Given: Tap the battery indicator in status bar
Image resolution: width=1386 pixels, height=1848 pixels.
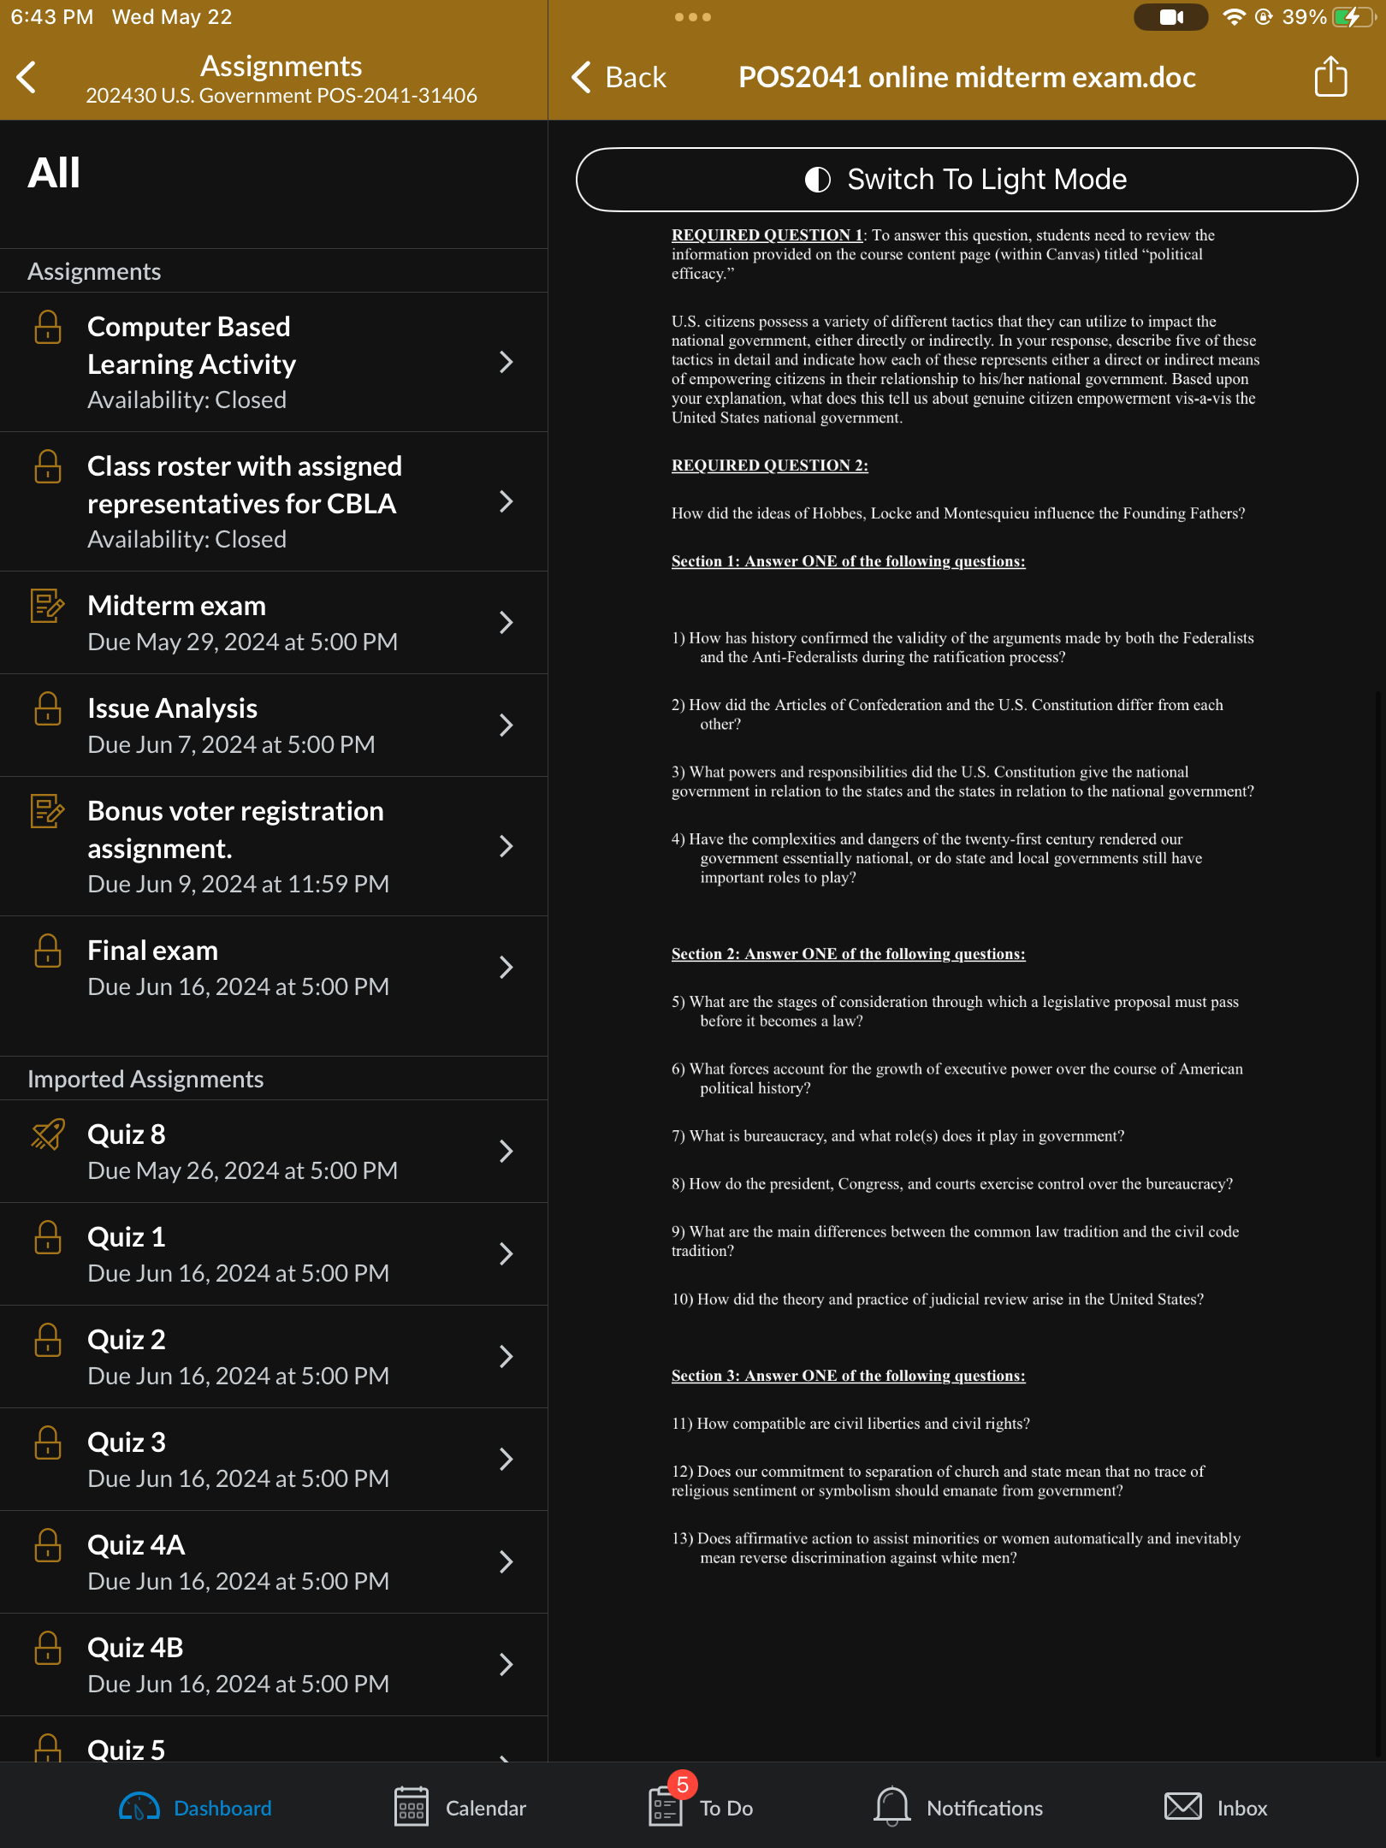Looking at the screenshot, I should [1354, 17].
